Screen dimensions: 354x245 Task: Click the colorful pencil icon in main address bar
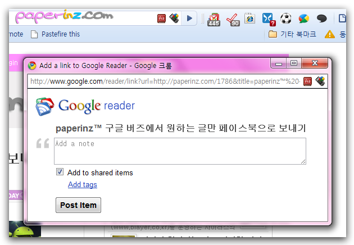coord(174,19)
